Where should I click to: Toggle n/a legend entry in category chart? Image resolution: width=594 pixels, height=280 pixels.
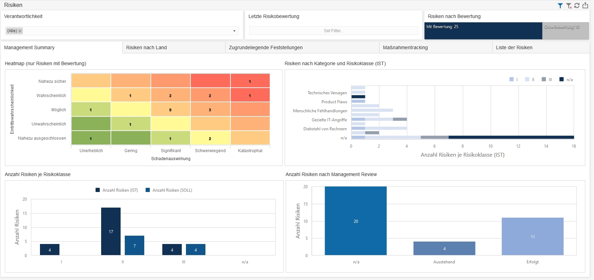point(566,79)
